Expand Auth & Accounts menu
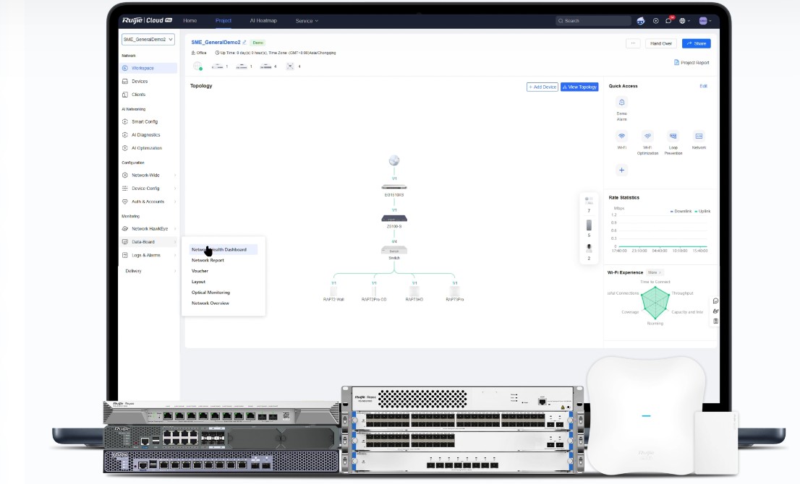The width and height of the screenshot is (800, 484). [x=148, y=202]
